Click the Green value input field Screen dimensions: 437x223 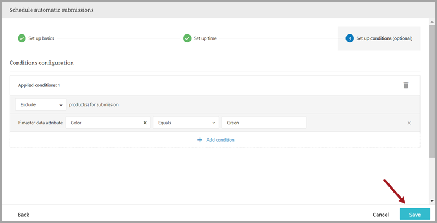click(264, 123)
